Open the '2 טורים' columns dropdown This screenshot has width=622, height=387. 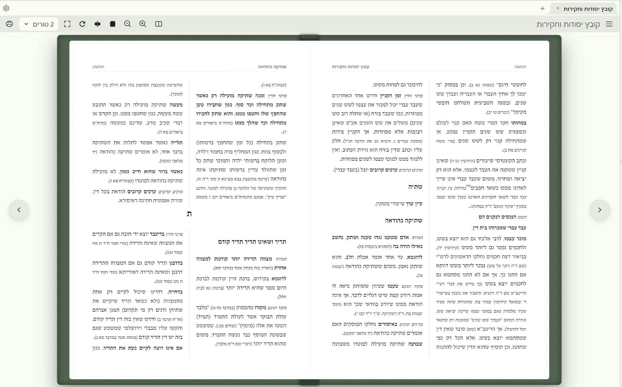[39, 24]
